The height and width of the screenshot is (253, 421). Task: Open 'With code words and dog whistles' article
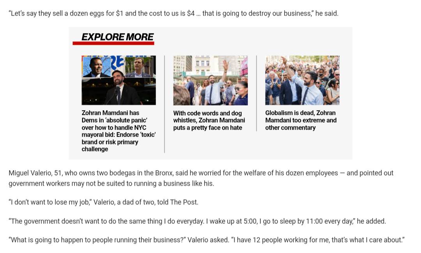click(209, 120)
